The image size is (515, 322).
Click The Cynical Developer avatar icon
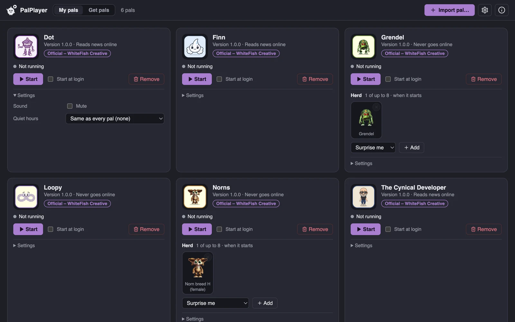pos(363,197)
